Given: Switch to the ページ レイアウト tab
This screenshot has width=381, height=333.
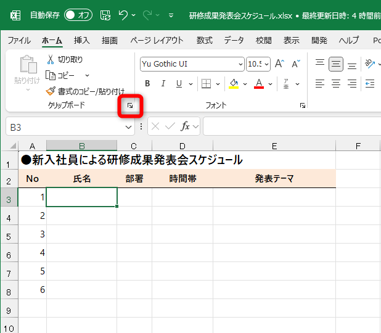Looking at the screenshot, I should tap(157, 40).
